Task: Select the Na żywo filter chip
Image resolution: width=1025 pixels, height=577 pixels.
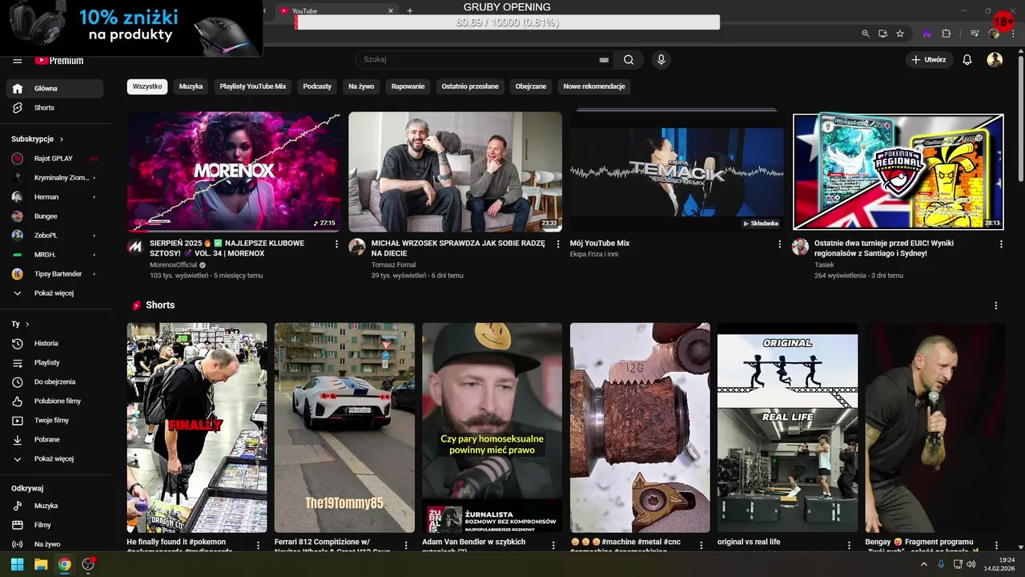Action: point(361,87)
